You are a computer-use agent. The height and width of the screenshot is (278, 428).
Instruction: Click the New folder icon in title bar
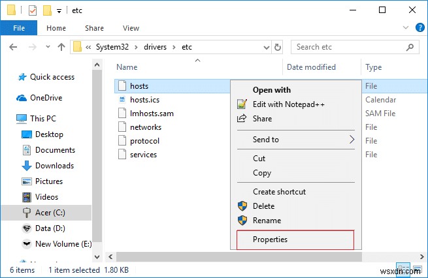tap(47, 10)
